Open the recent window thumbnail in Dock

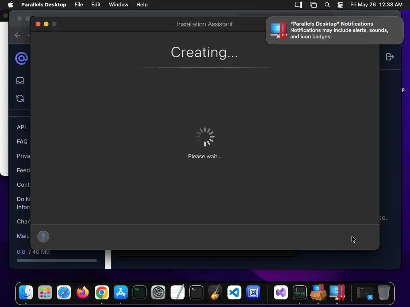point(365,293)
